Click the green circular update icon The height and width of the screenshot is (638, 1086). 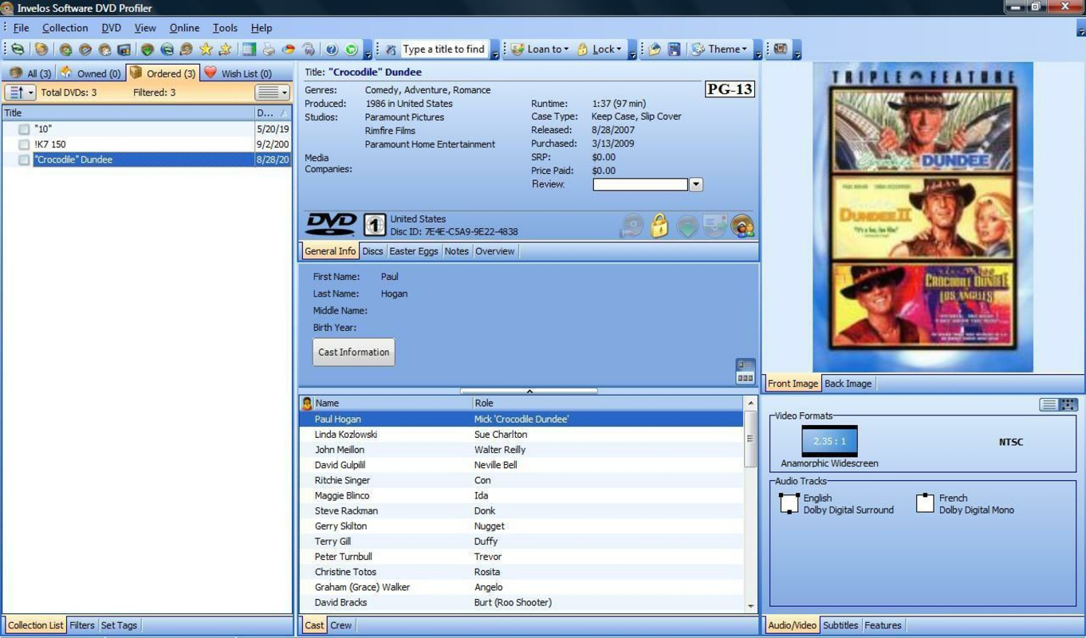pyautogui.click(x=351, y=49)
